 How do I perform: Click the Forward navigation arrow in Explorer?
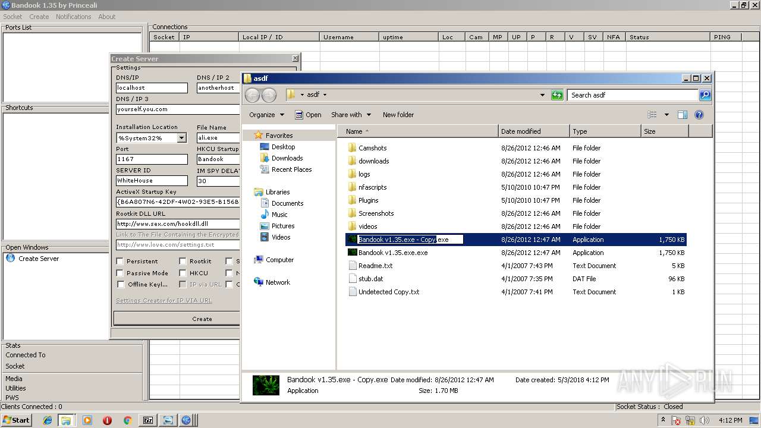pos(269,95)
